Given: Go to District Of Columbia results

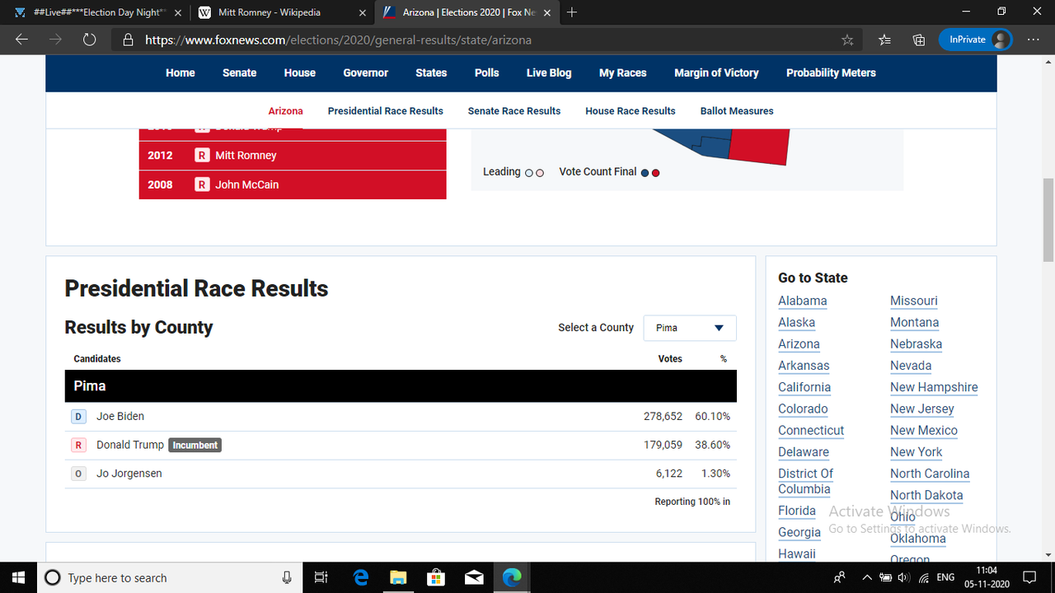Looking at the screenshot, I should pyautogui.click(x=805, y=481).
